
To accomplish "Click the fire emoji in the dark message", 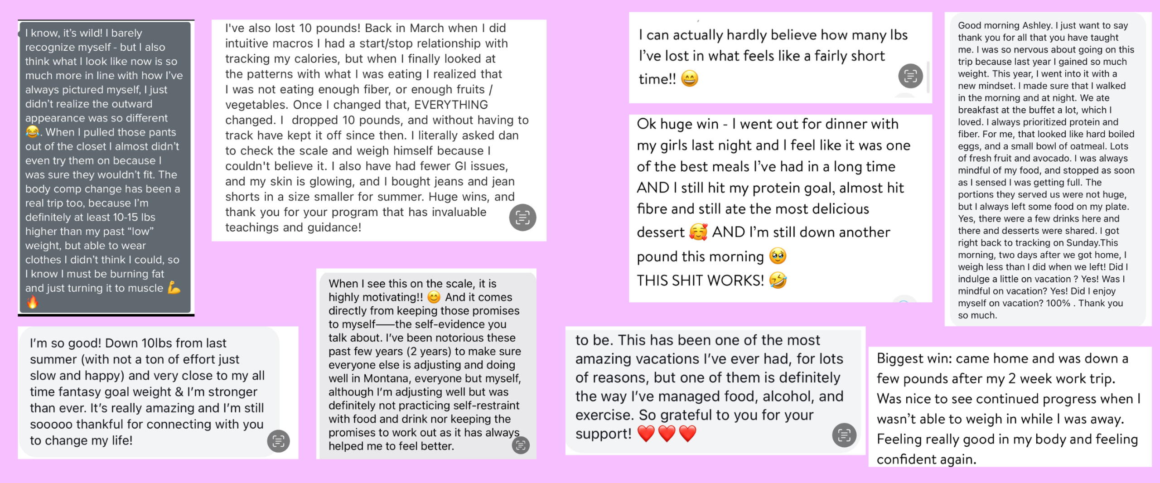I will [32, 302].
